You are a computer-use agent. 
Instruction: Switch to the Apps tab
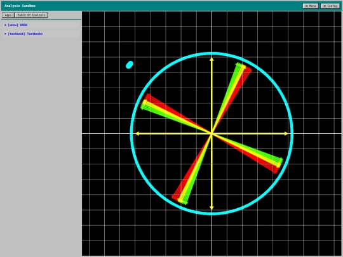(8, 15)
